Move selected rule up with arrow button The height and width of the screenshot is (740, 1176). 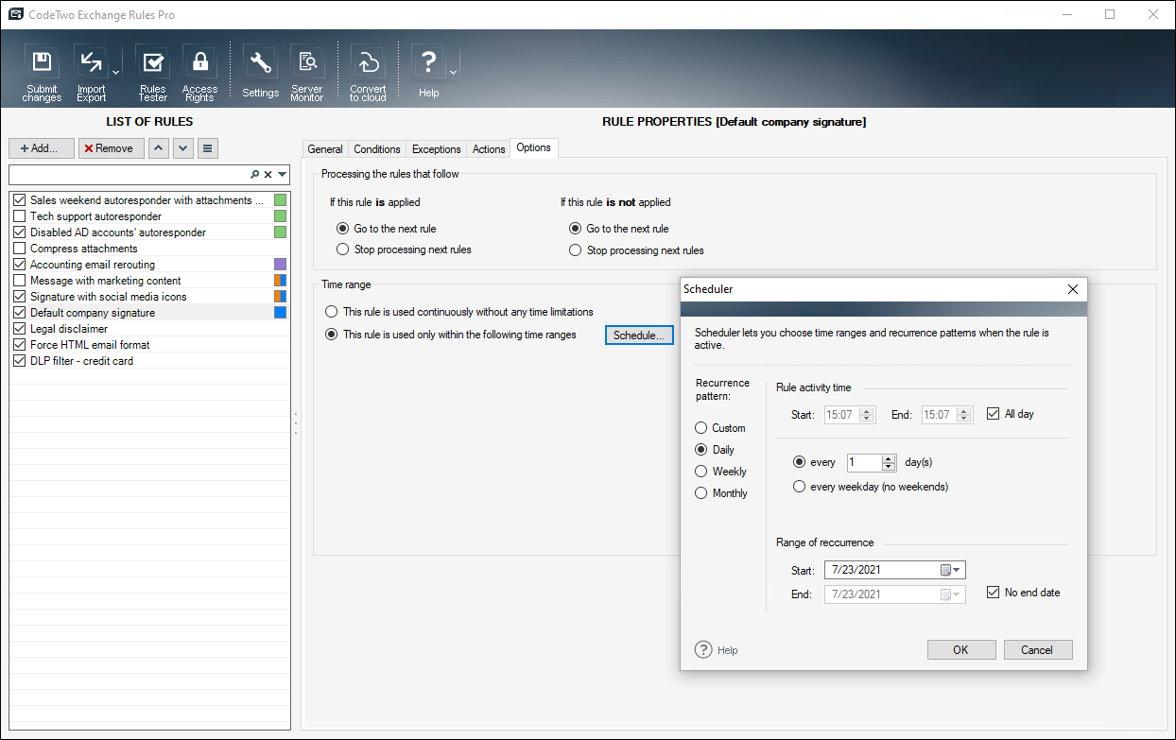pyautogui.click(x=160, y=148)
